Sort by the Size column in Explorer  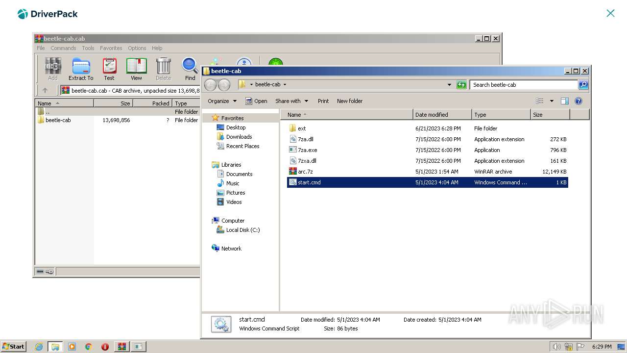pyautogui.click(x=550, y=115)
